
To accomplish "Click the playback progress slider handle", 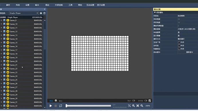I will pos(66,106).
